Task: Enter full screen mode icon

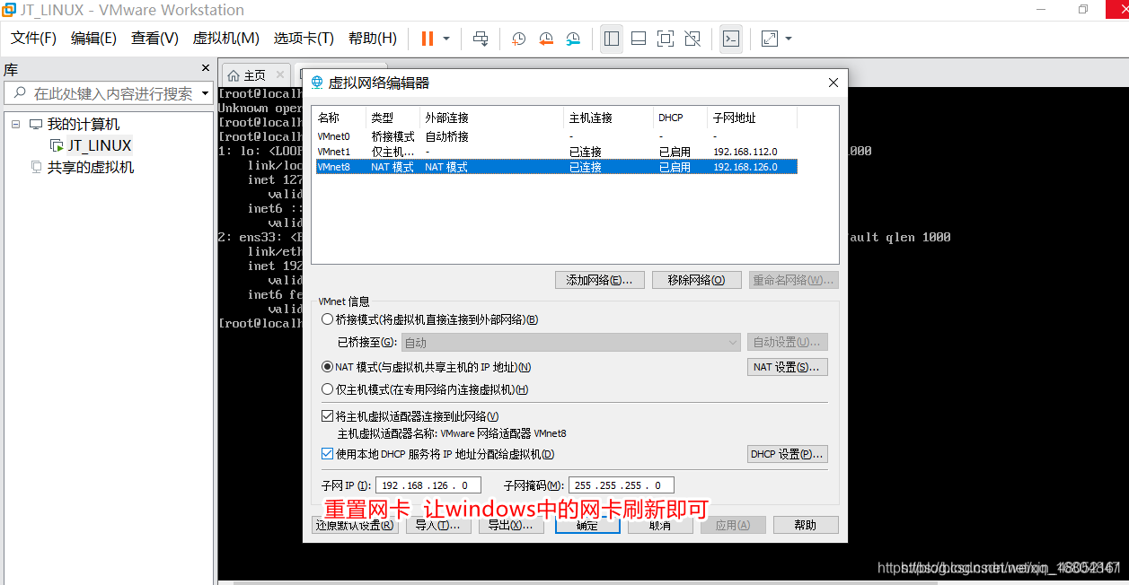Action: [666, 39]
